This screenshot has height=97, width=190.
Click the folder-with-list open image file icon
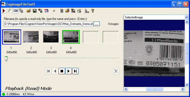click(x=67, y=11)
